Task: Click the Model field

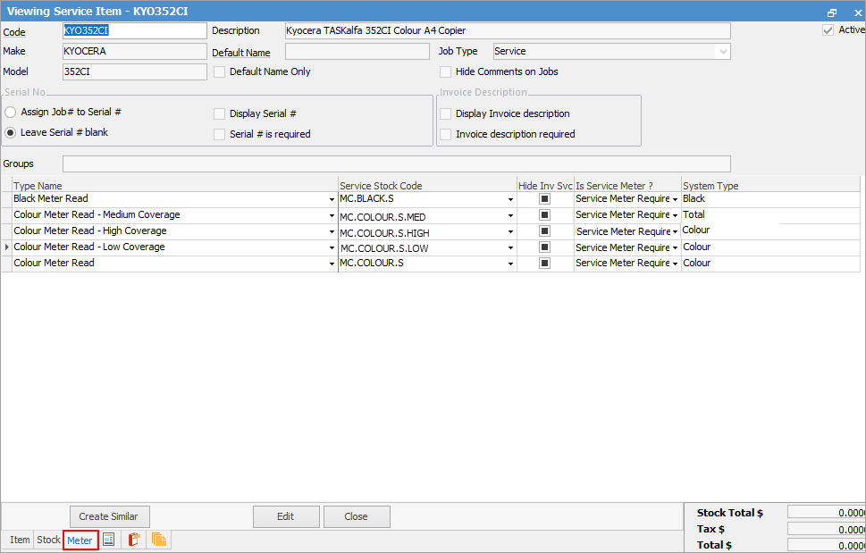Action: [135, 71]
